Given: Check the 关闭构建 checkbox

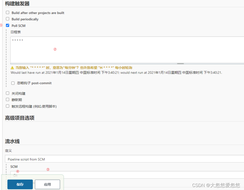Looking at the screenshot, I should click(x=8, y=93).
